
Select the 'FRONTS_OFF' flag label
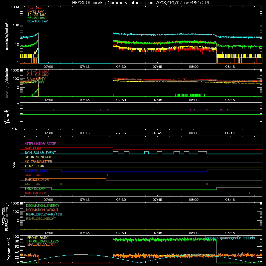click(35, 189)
